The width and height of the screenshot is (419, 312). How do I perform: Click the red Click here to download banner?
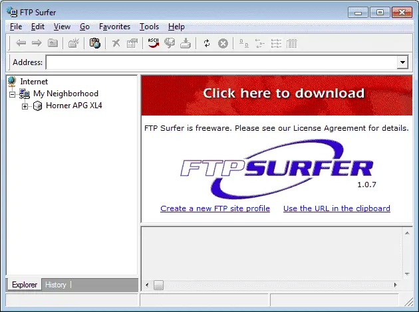coord(277,96)
